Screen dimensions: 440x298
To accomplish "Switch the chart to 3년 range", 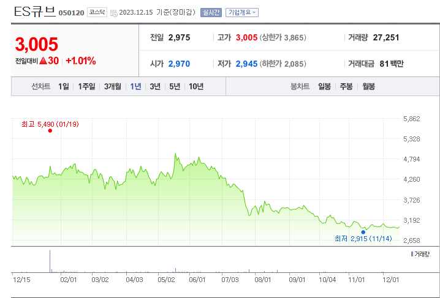I will click(155, 86).
